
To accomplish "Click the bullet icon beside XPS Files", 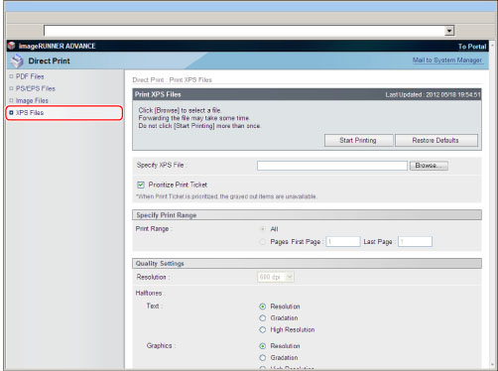I will 11,113.
